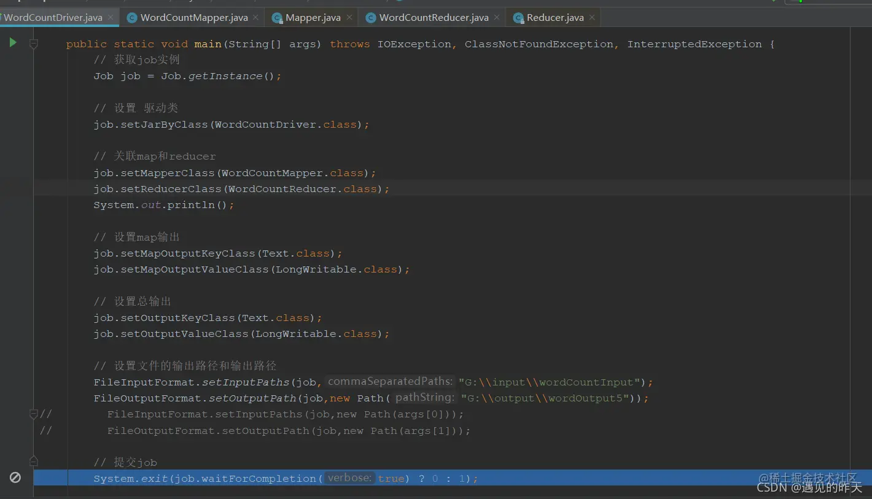This screenshot has width=872, height=499.
Task: Toggle fold marker beside the 提交job comment
Action: (34, 461)
